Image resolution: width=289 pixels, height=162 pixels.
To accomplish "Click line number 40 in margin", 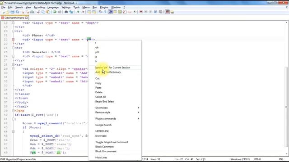I will click(x=6, y=115).
